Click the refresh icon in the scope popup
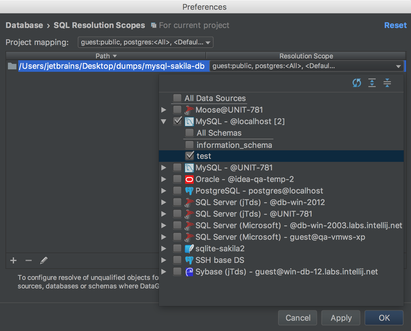Screen dimensions: 411x331 (x=357, y=83)
